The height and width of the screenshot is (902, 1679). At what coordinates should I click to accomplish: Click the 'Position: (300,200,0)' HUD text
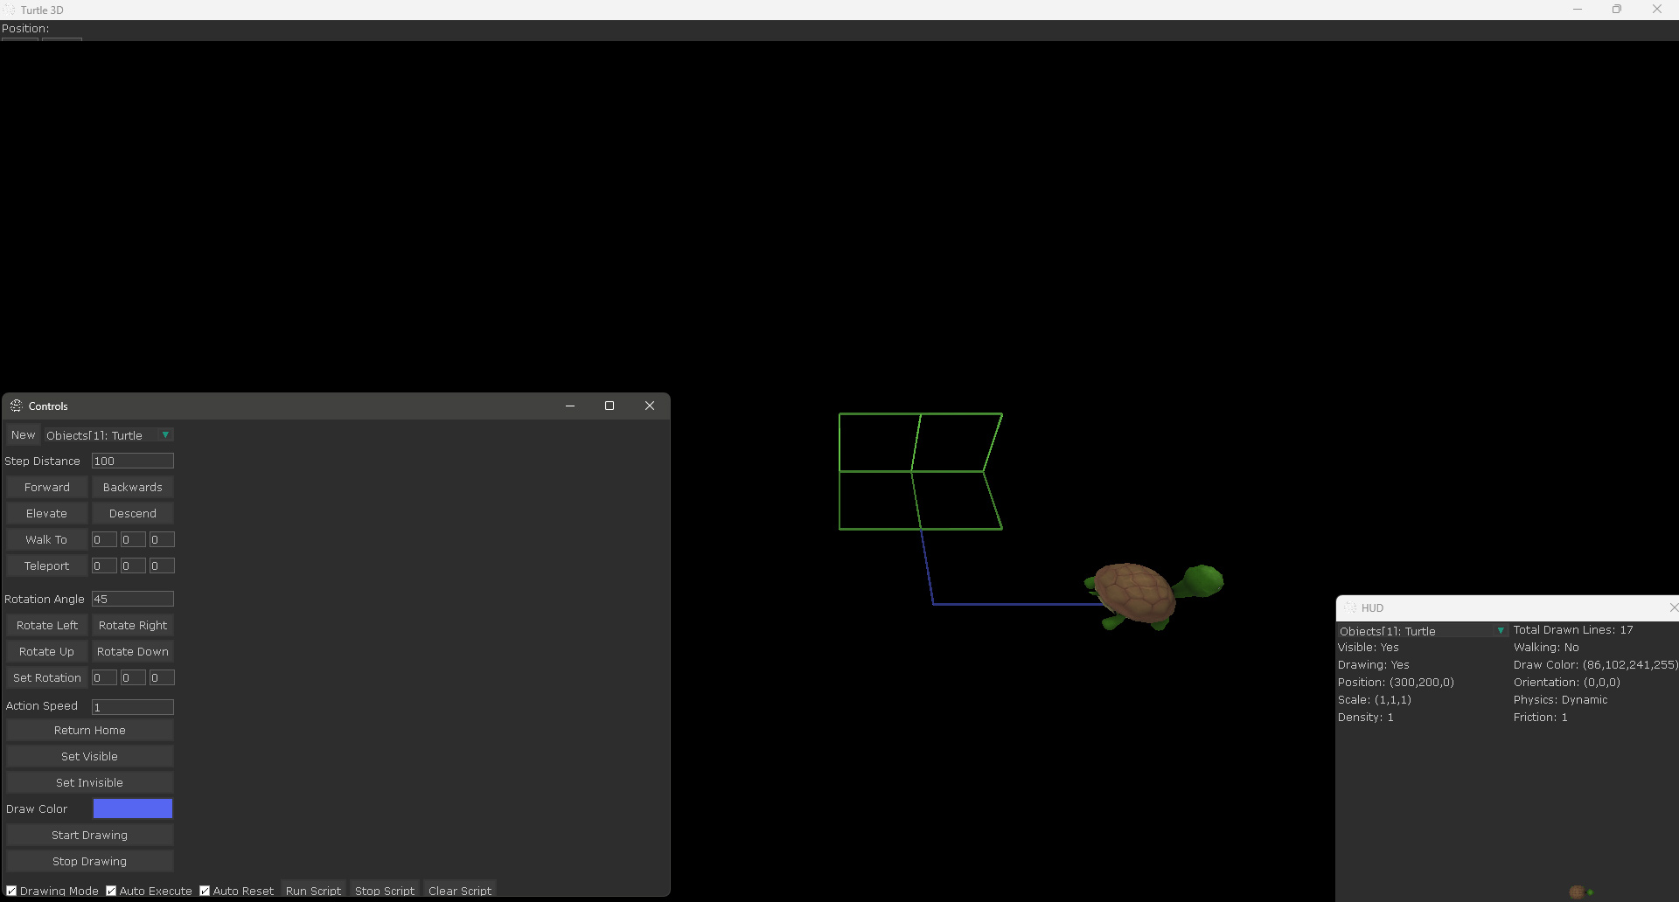tap(1396, 683)
